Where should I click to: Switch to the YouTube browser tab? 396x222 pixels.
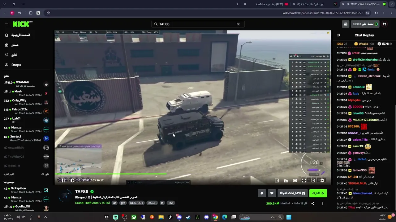269,4
